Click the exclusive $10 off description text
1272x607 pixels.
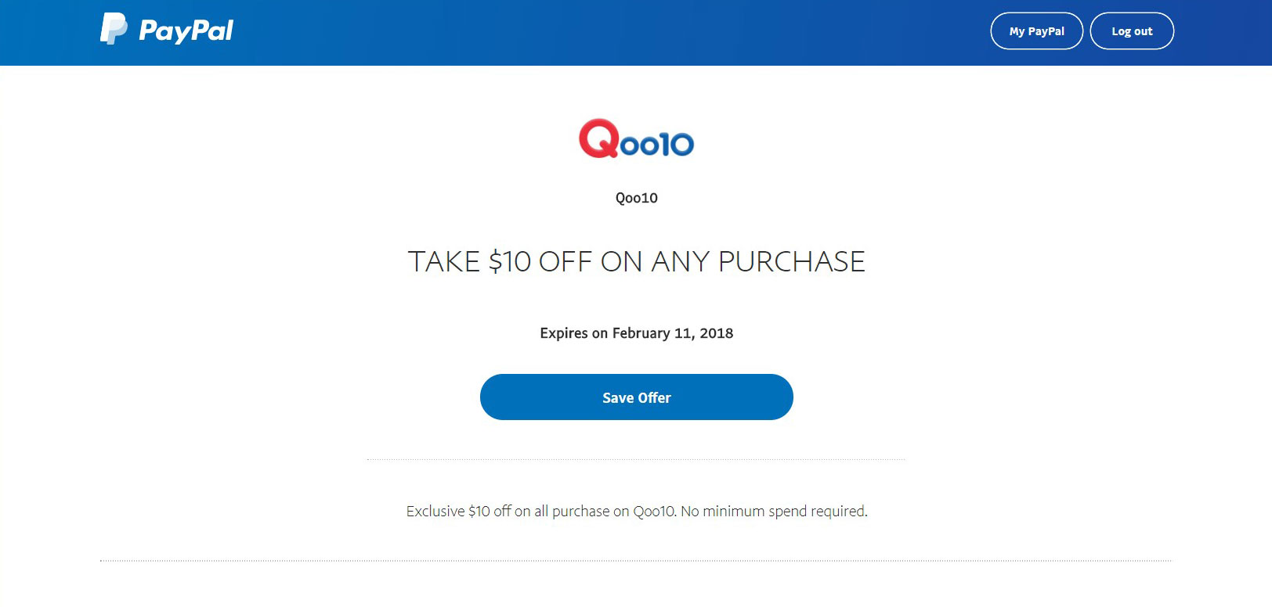(x=636, y=511)
